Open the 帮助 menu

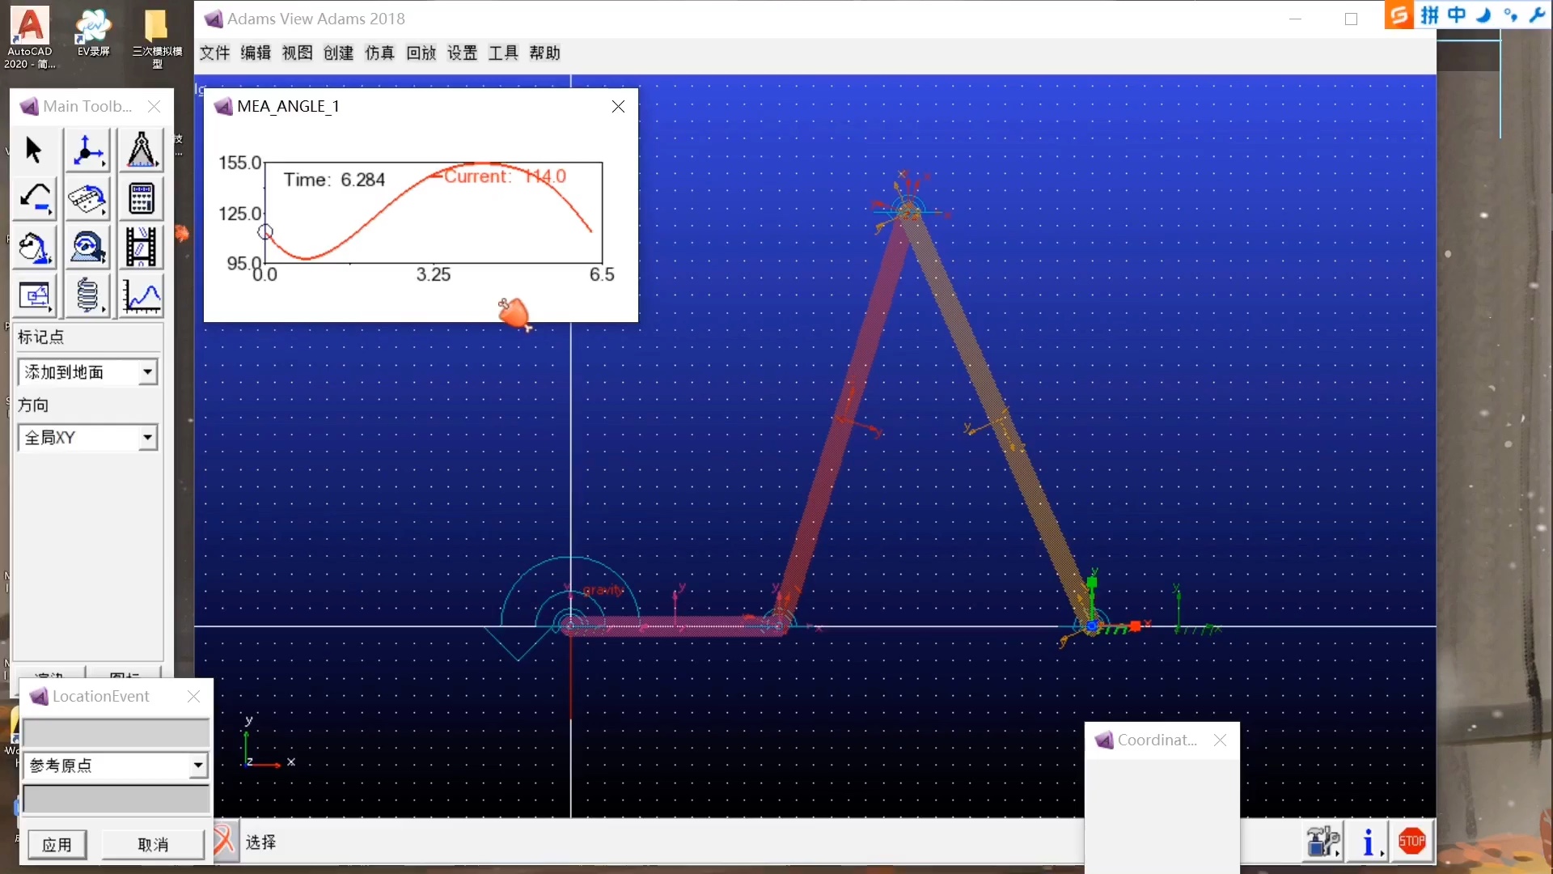coord(544,53)
